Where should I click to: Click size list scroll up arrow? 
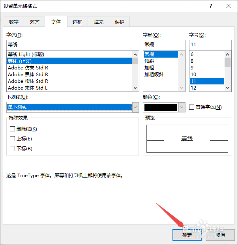click(227, 54)
